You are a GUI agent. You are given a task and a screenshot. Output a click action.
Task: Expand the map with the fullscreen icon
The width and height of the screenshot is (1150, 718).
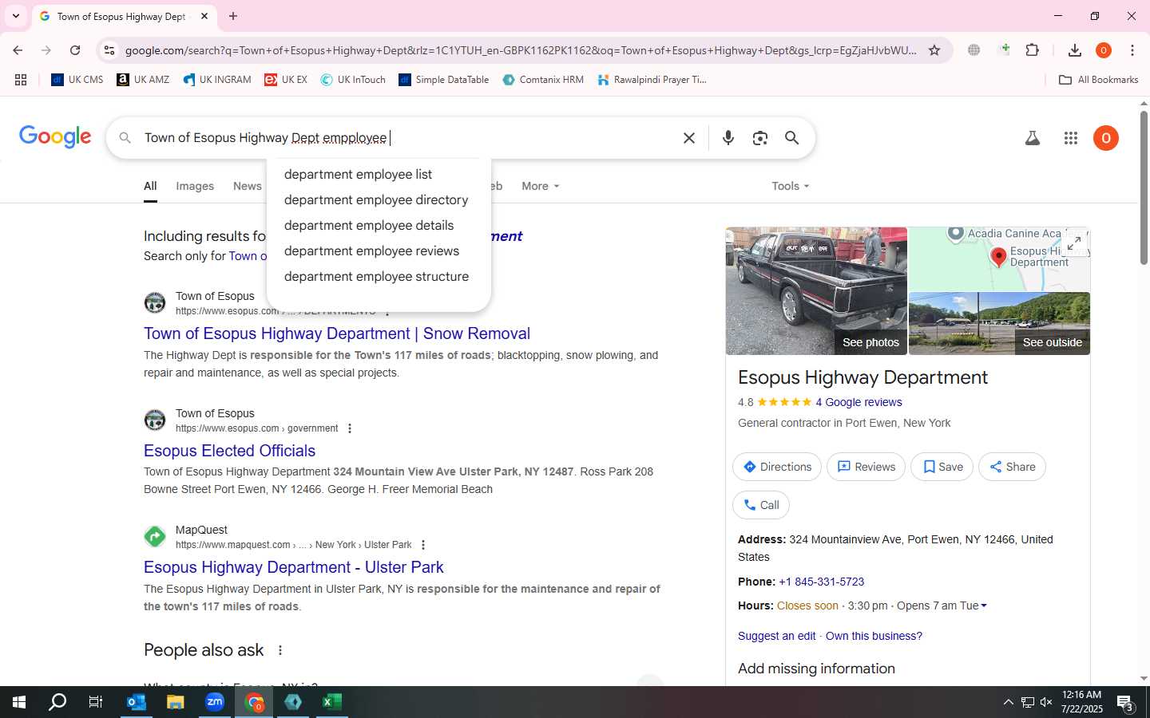click(1074, 243)
